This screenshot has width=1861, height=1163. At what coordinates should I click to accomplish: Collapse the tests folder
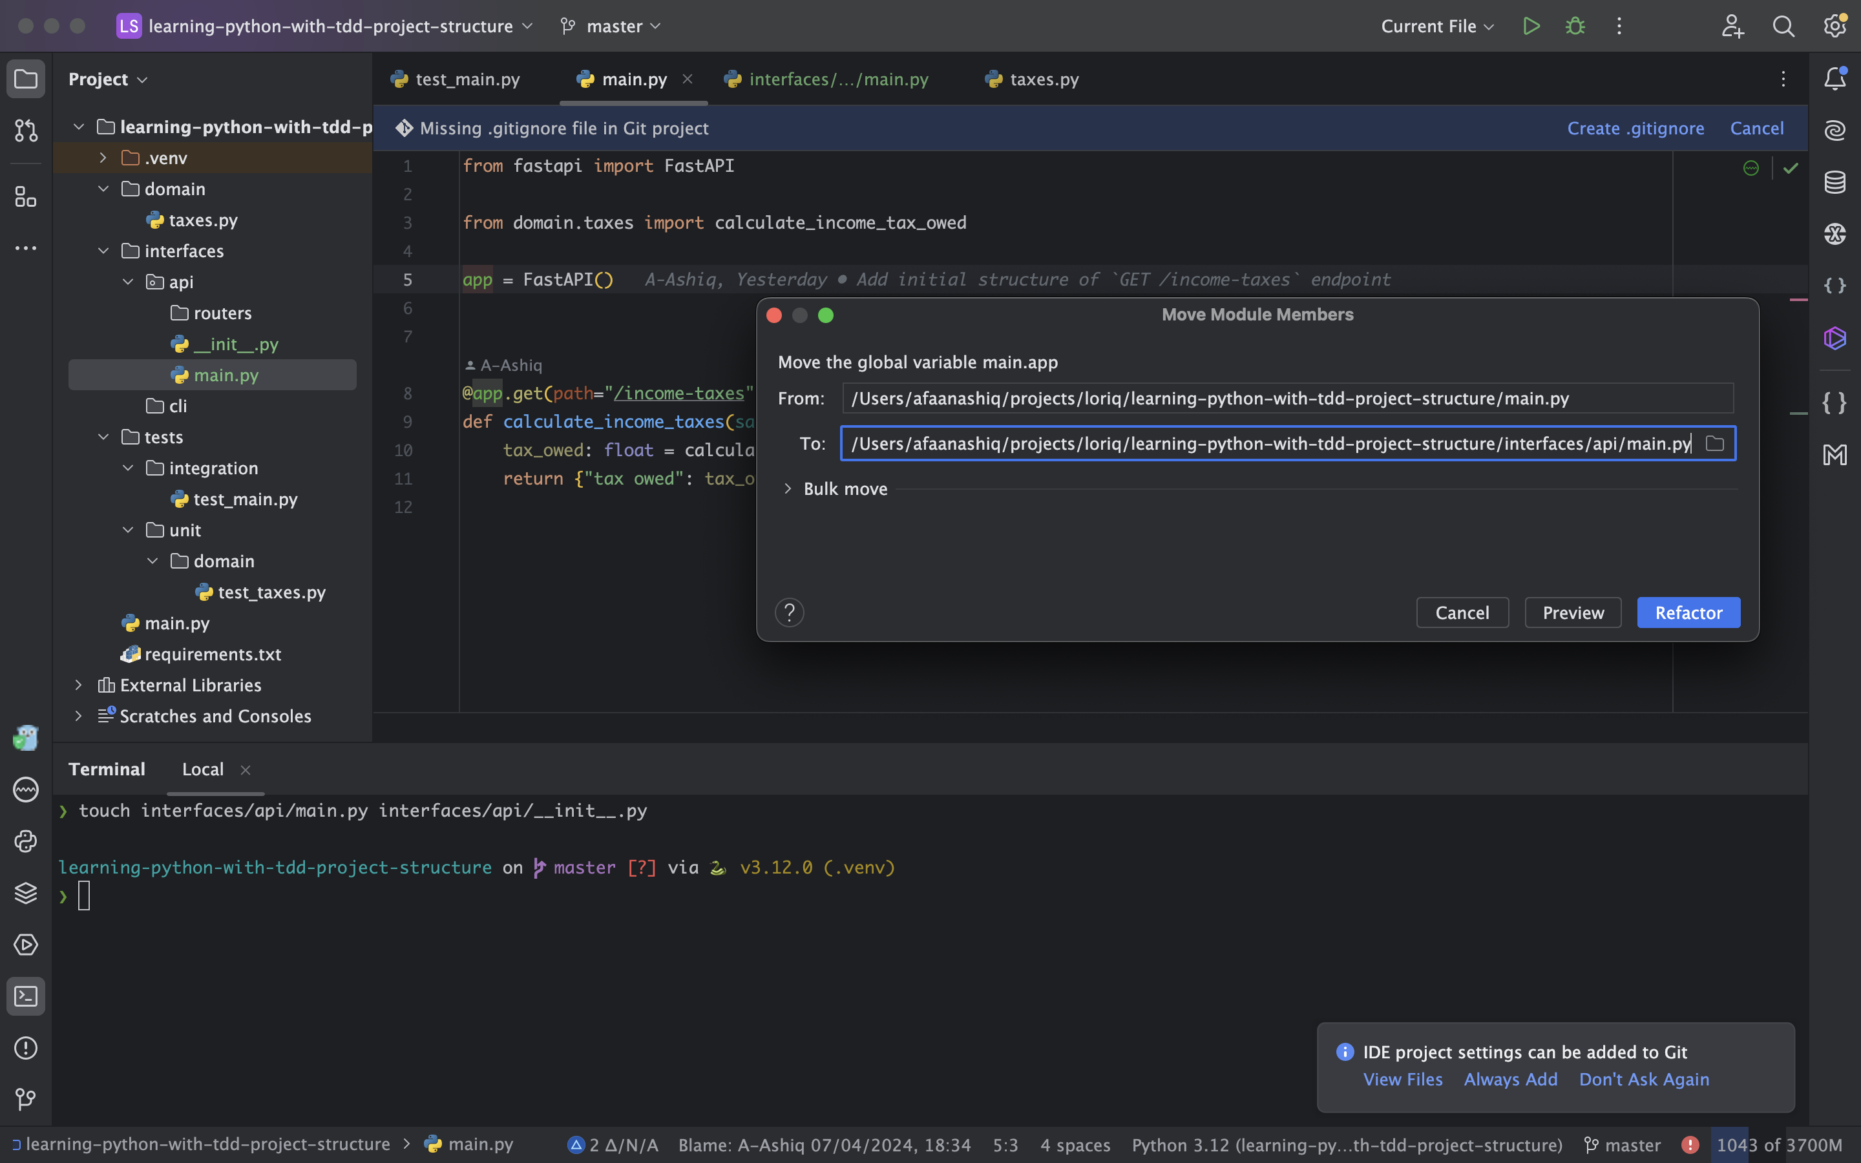103,437
